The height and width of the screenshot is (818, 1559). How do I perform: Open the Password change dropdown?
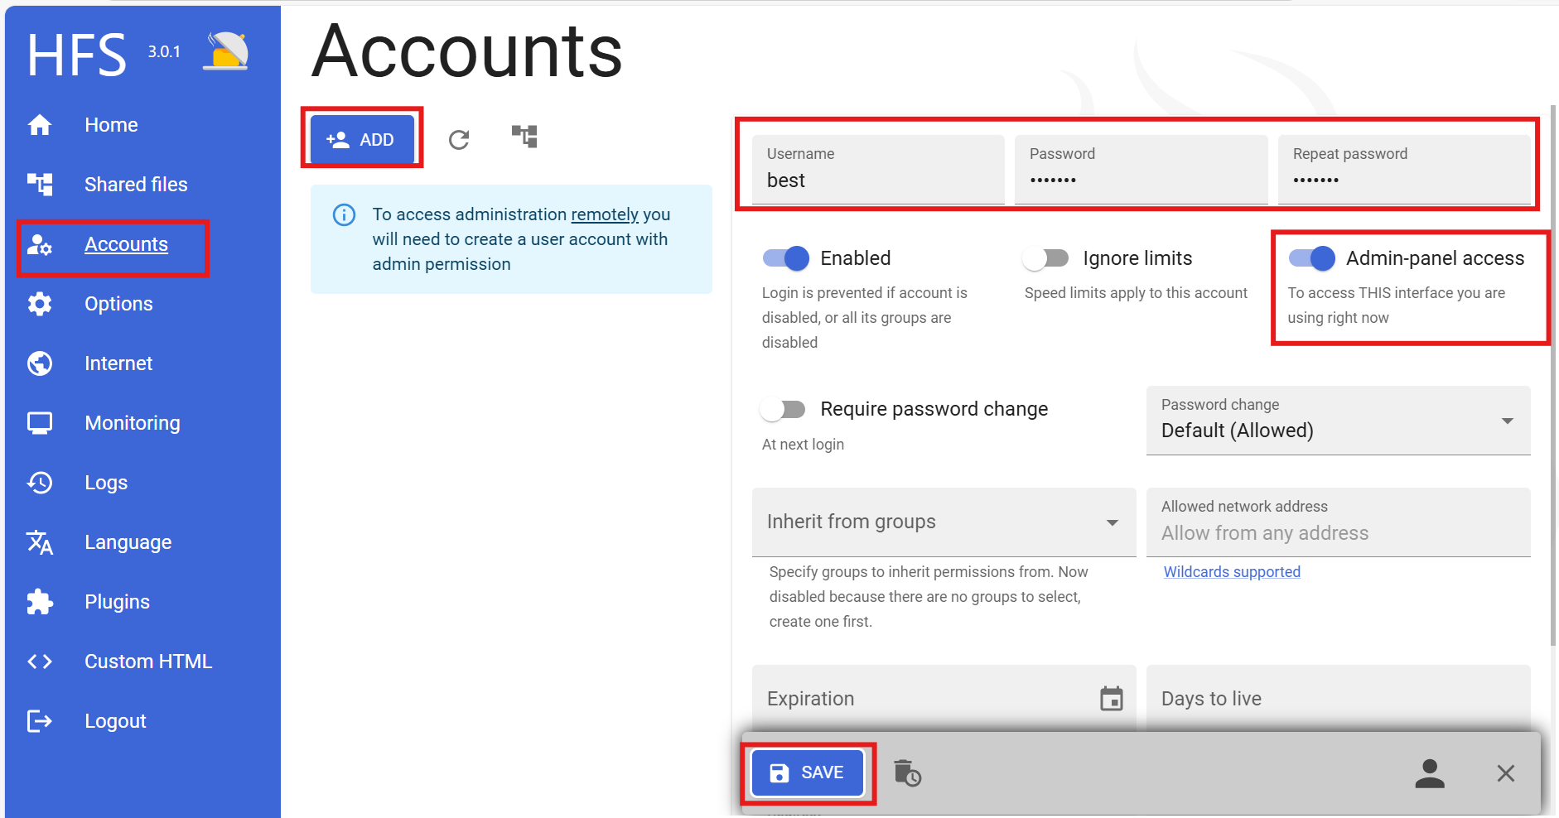[x=1337, y=421]
